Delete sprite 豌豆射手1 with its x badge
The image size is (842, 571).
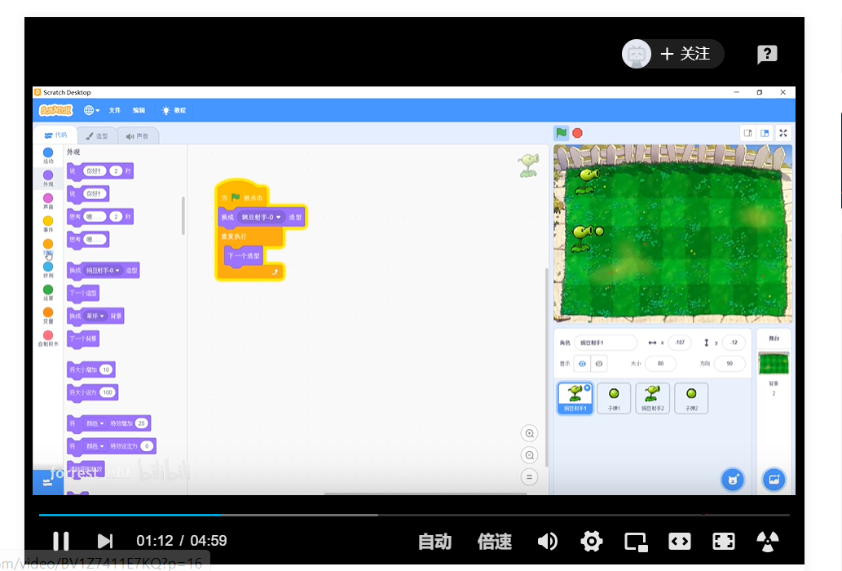coord(588,387)
